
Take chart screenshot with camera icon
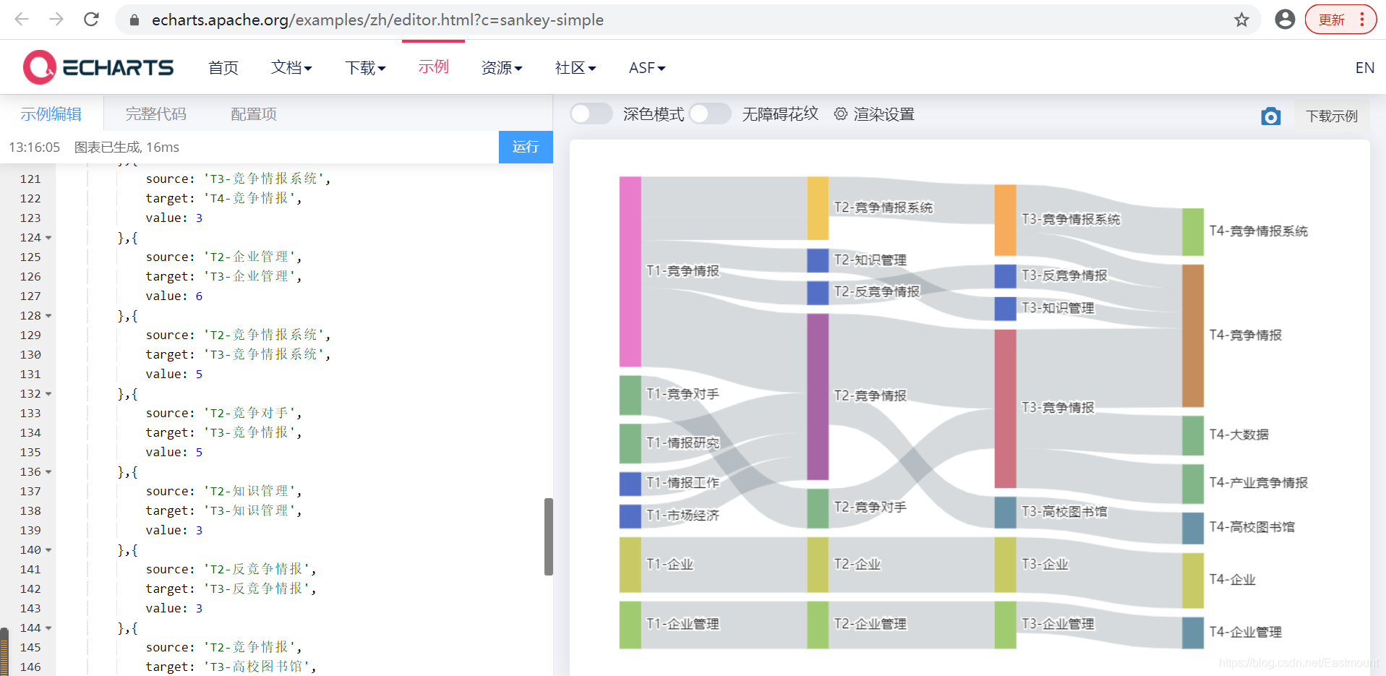1270,116
